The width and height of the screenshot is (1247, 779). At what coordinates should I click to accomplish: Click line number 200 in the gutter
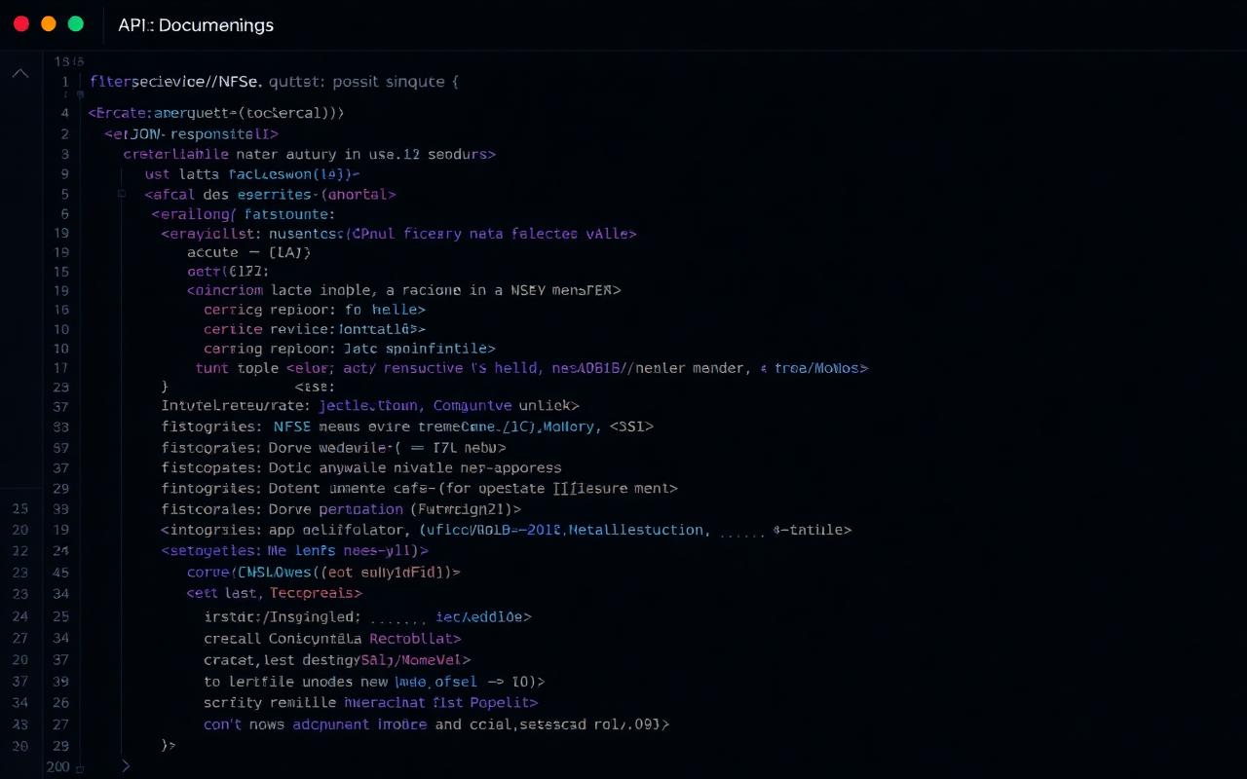tap(57, 767)
